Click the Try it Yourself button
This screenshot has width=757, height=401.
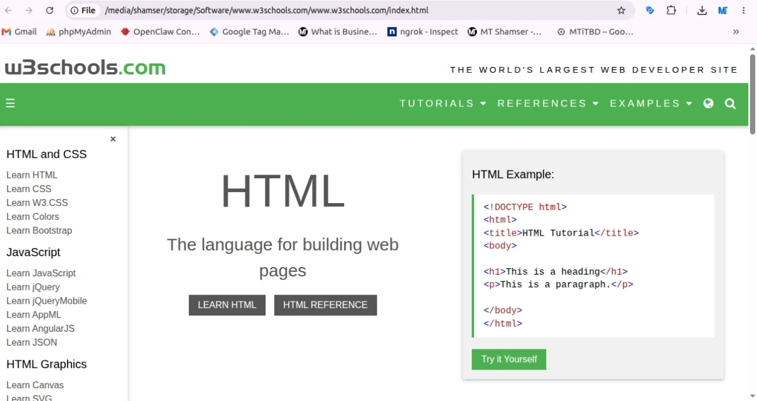(x=509, y=359)
